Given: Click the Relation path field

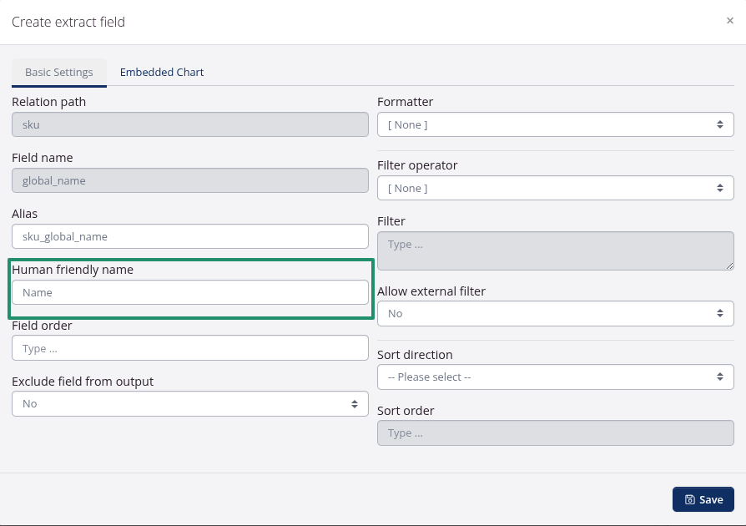Looking at the screenshot, I should point(190,124).
